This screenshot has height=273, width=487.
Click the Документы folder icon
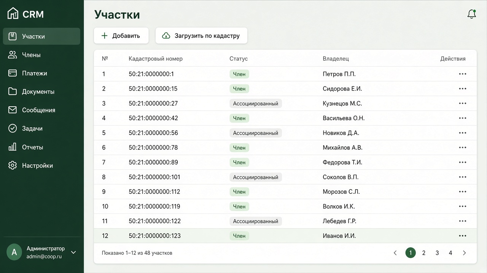pyautogui.click(x=13, y=92)
